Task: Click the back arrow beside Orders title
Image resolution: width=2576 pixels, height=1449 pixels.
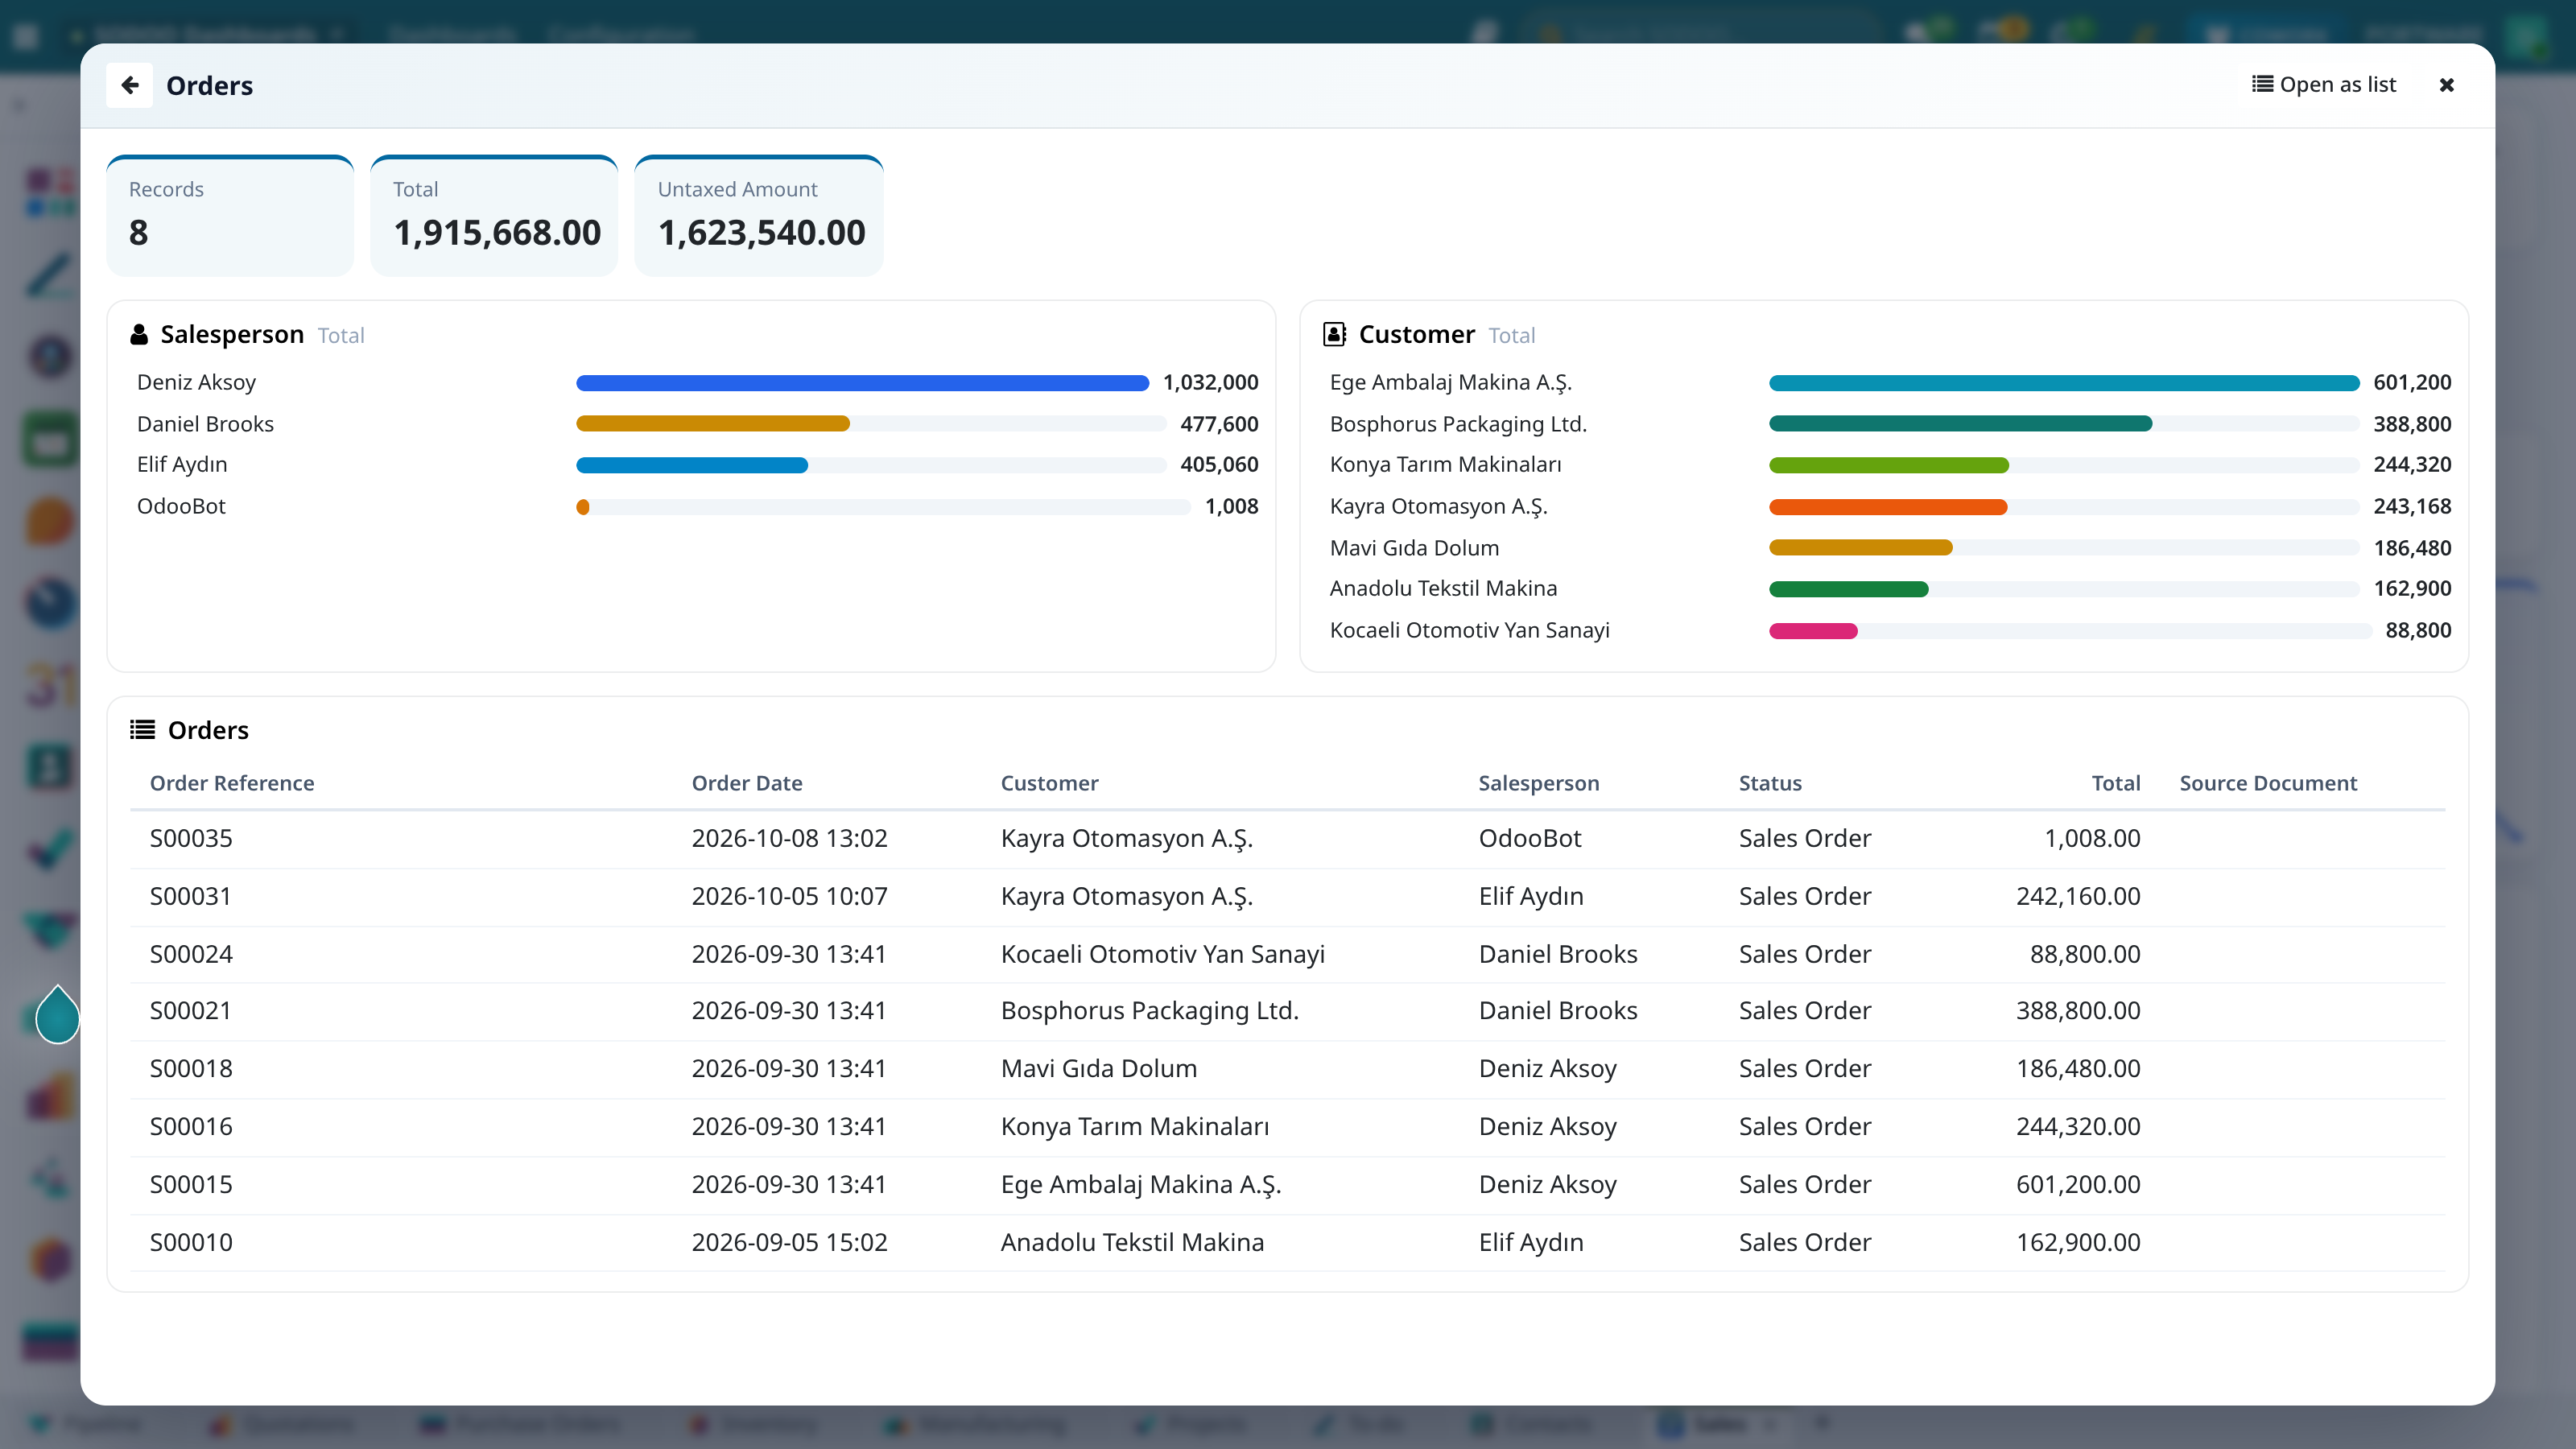Action: click(x=129, y=85)
